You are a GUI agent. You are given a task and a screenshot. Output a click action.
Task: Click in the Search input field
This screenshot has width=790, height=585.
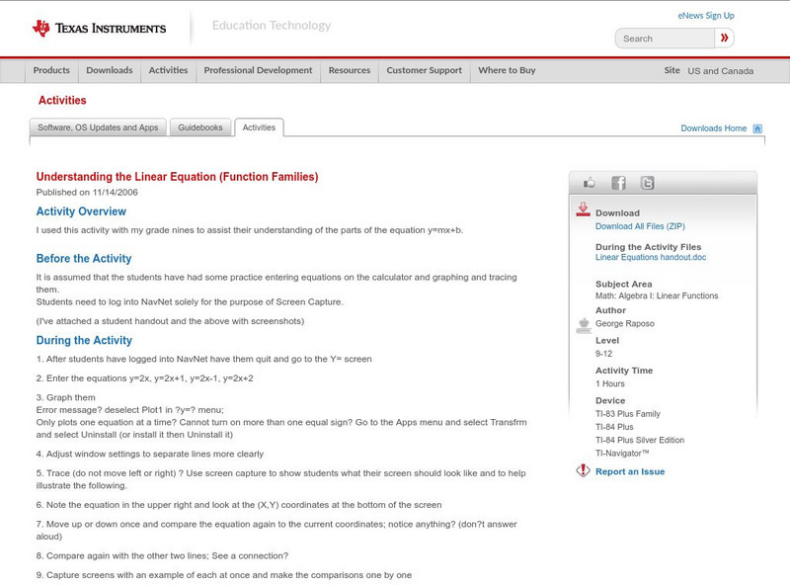point(665,39)
